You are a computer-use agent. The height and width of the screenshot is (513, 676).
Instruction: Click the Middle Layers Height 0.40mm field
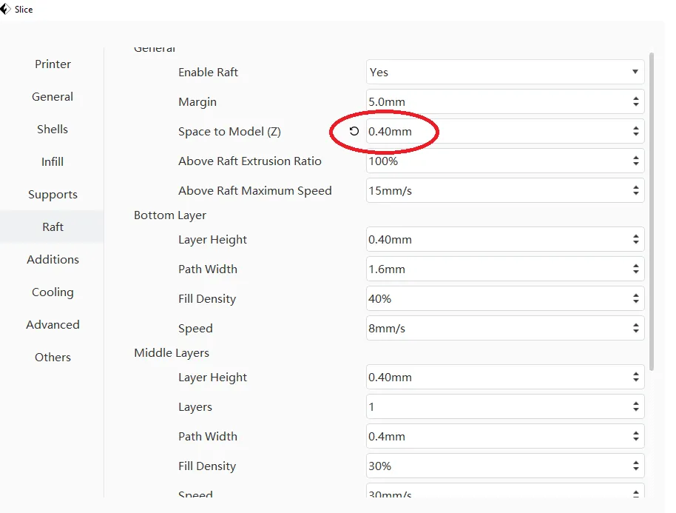click(x=505, y=377)
